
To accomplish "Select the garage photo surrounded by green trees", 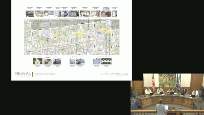I will [38, 61].
